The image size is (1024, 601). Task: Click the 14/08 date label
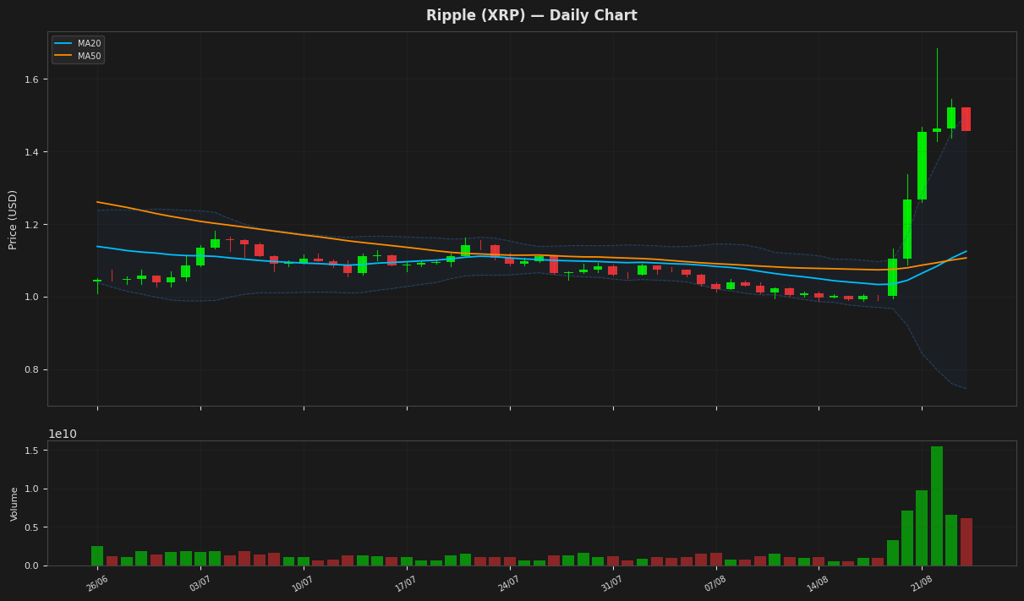pos(819,583)
